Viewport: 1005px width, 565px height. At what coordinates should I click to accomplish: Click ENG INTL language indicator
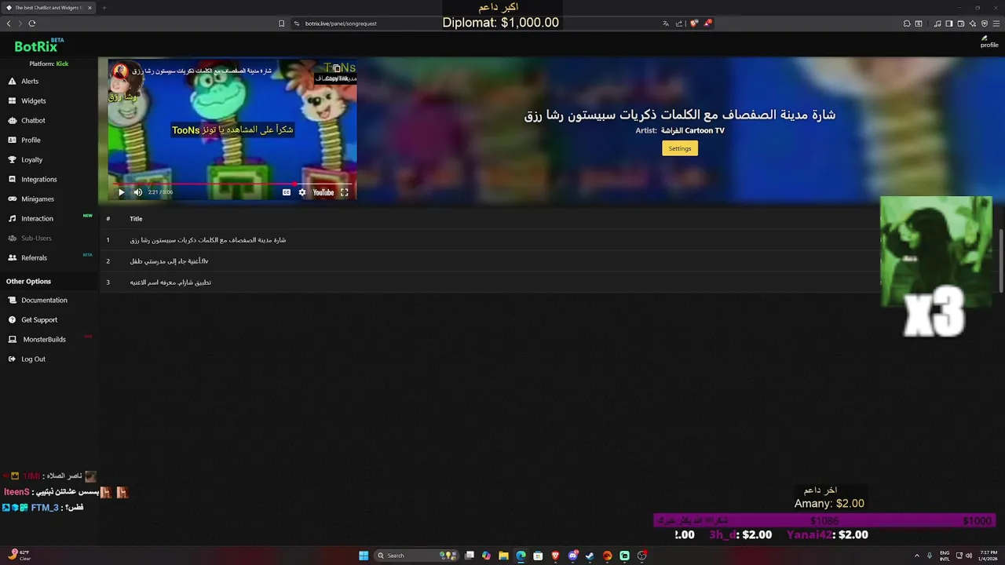945,556
